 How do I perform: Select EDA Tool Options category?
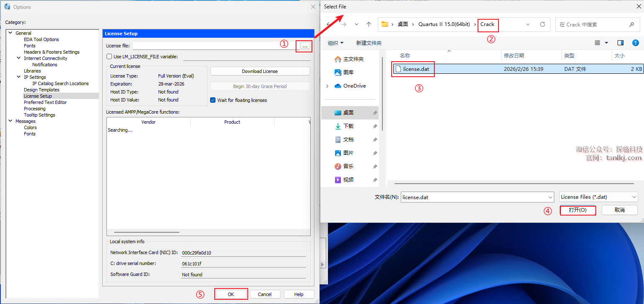point(42,39)
